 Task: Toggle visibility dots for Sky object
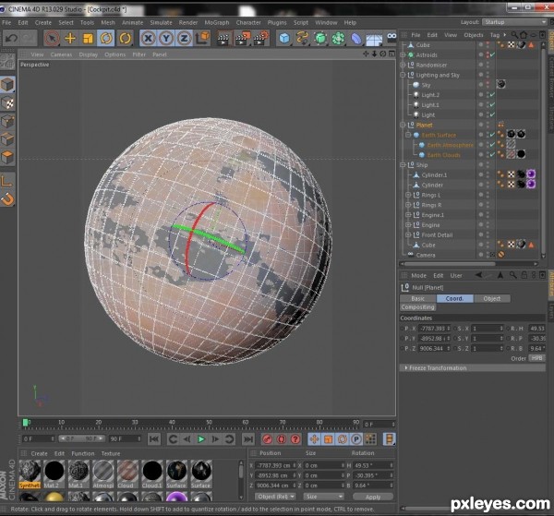point(488,85)
